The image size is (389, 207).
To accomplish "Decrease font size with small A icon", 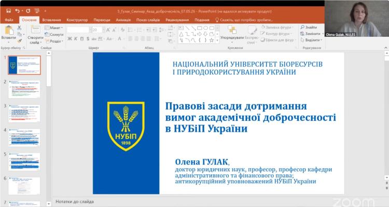I will pyautogui.click(x=114, y=30).
